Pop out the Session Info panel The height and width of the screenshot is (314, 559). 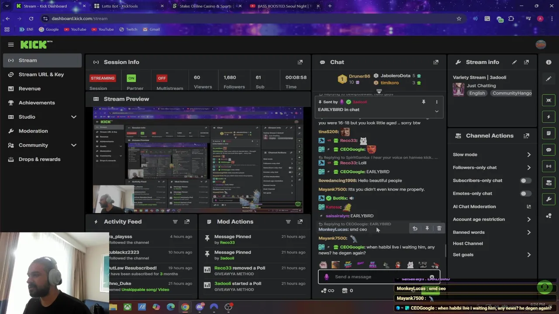coord(300,62)
